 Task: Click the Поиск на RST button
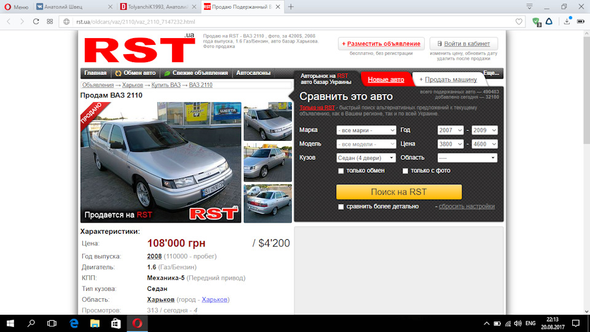pyautogui.click(x=399, y=192)
